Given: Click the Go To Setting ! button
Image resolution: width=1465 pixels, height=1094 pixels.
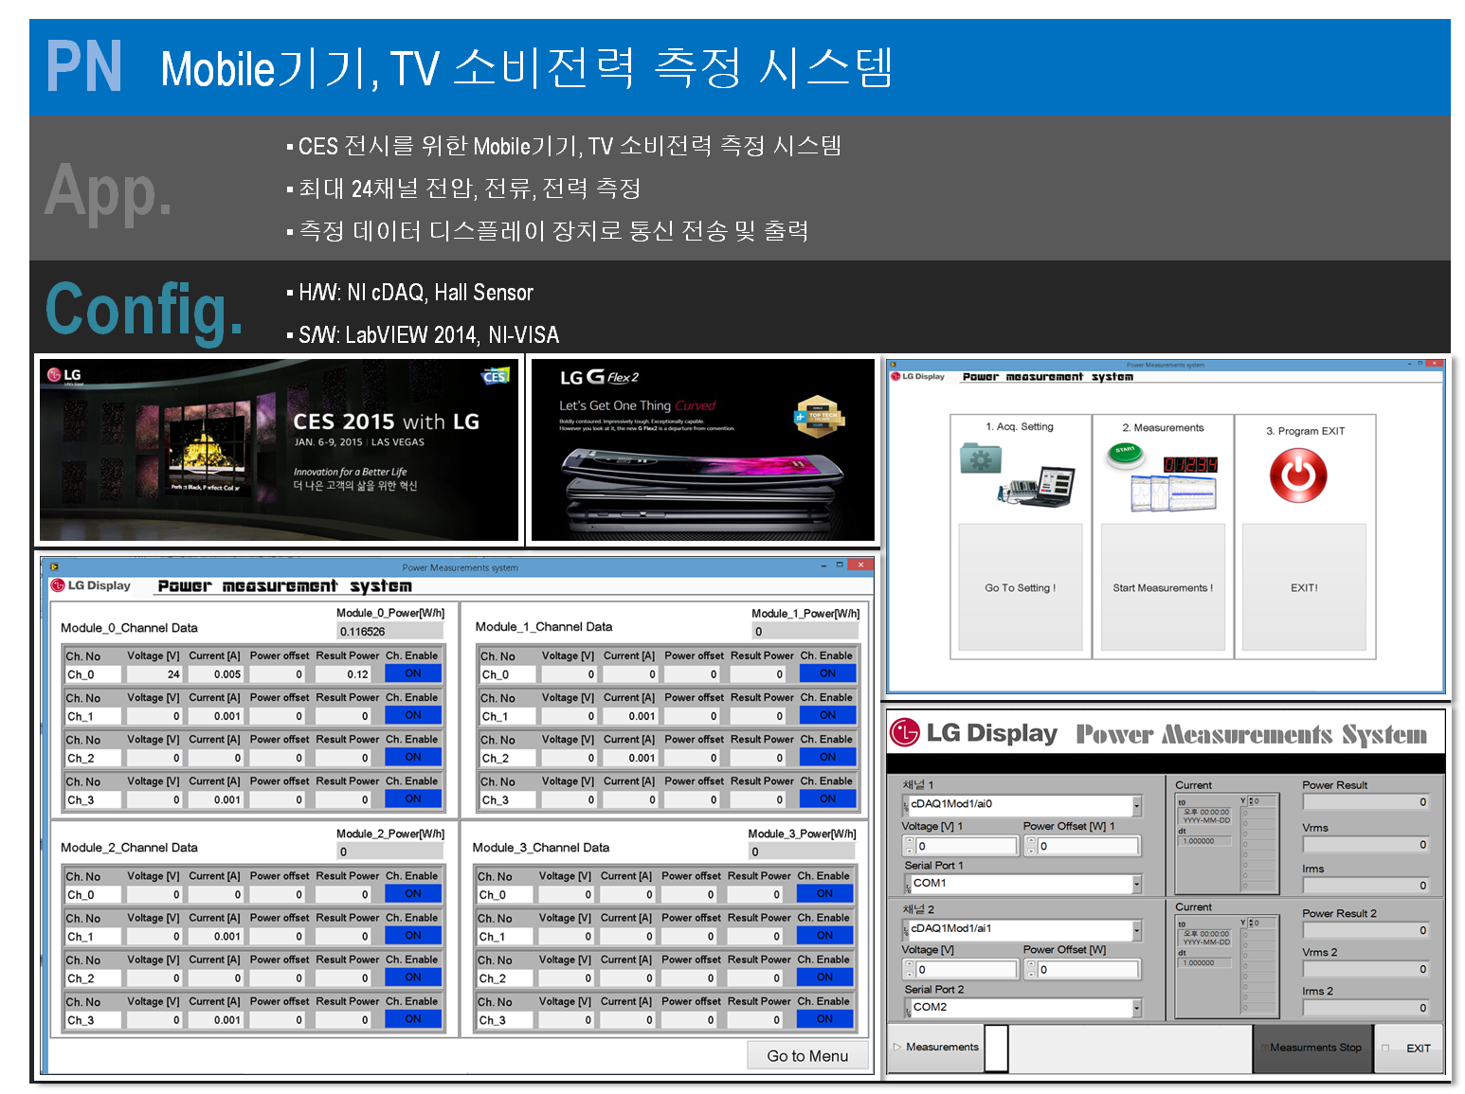Looking at the screenshot, I should [x=1020, y=587].
